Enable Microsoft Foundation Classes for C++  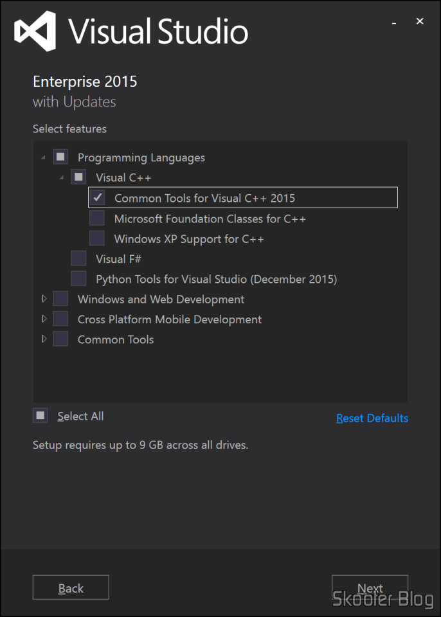tap(96, 217)
